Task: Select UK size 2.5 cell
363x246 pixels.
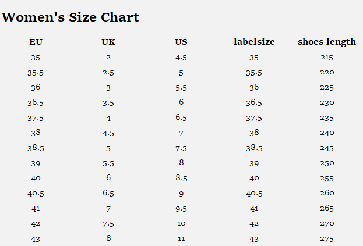Action: coord(108,73)
